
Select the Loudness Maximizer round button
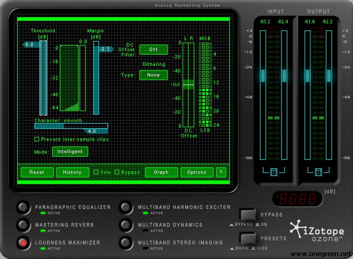23,243
